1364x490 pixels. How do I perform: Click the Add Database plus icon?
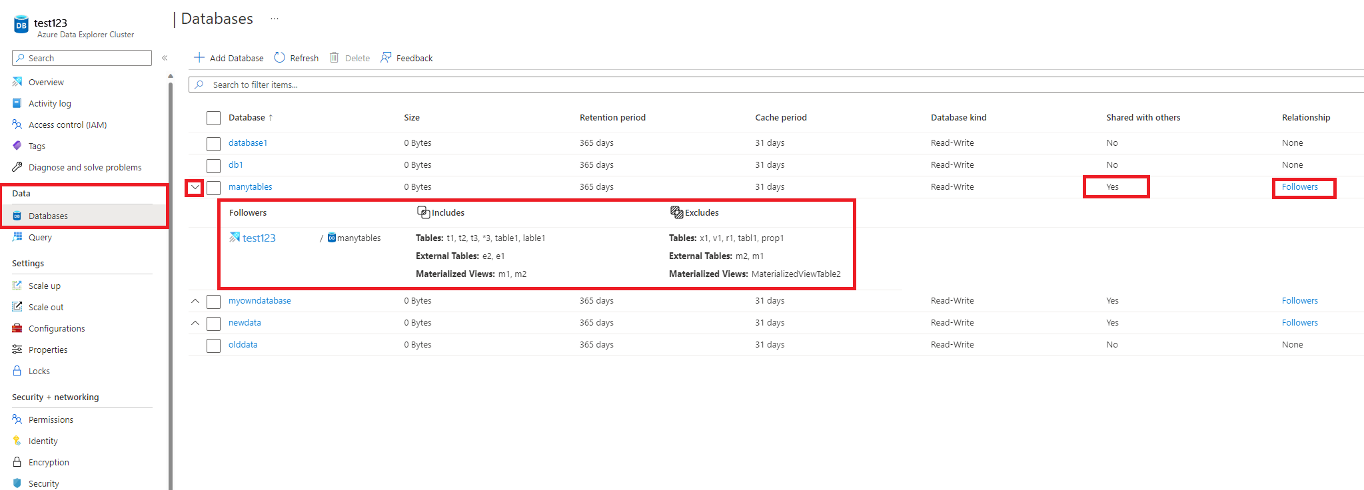(199, 57)
